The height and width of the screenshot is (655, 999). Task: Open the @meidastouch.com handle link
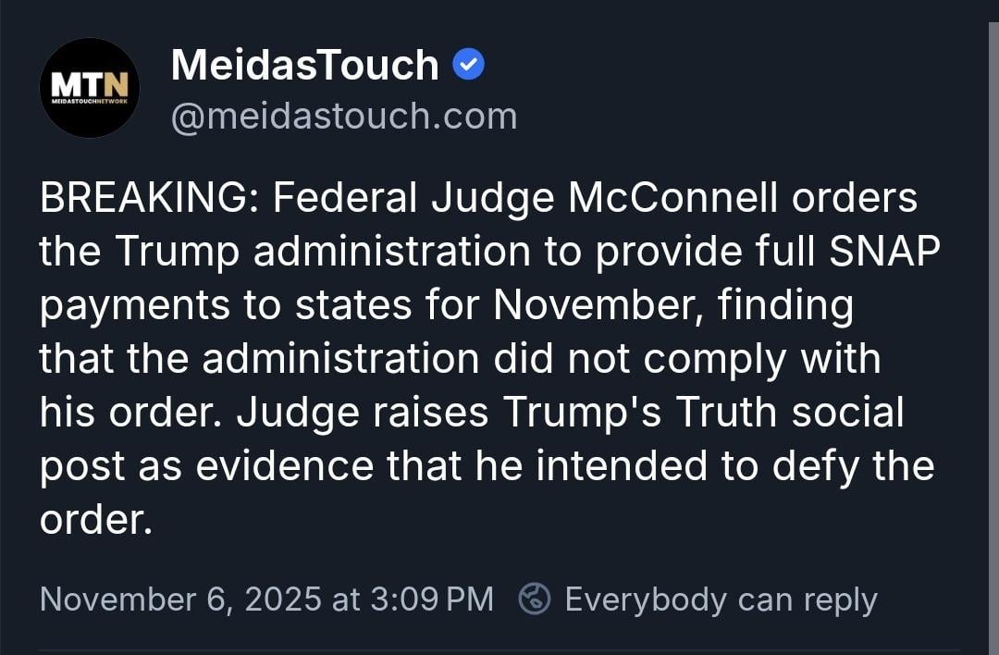[x=343, y=117]
